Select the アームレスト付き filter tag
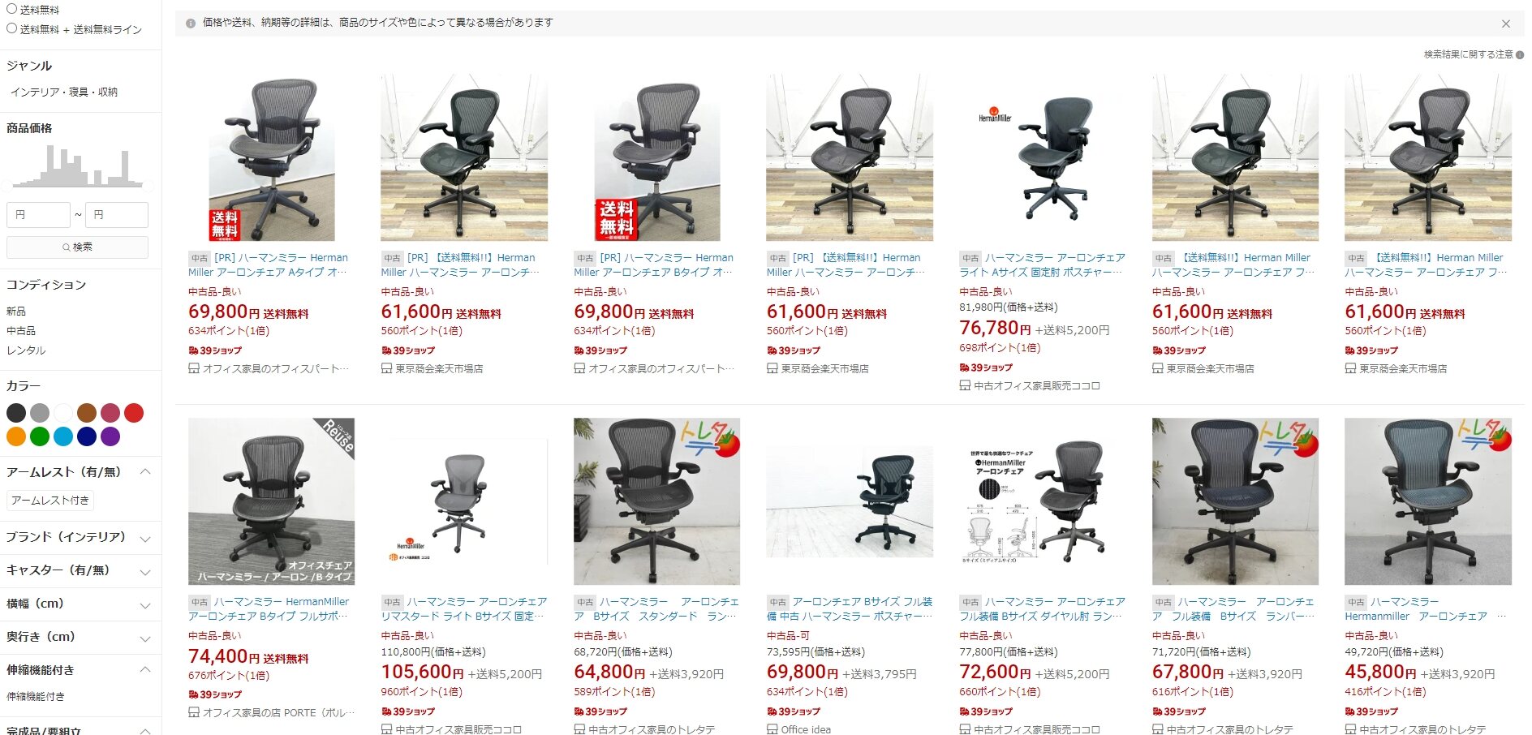Image resolution: width=1532 pixels, height=735 pixels. click(50, 501)
